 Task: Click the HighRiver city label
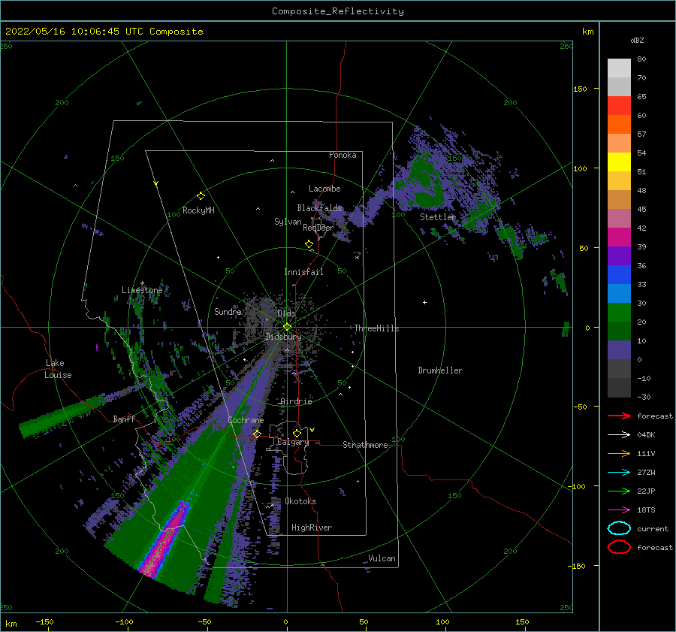(312, 528)
